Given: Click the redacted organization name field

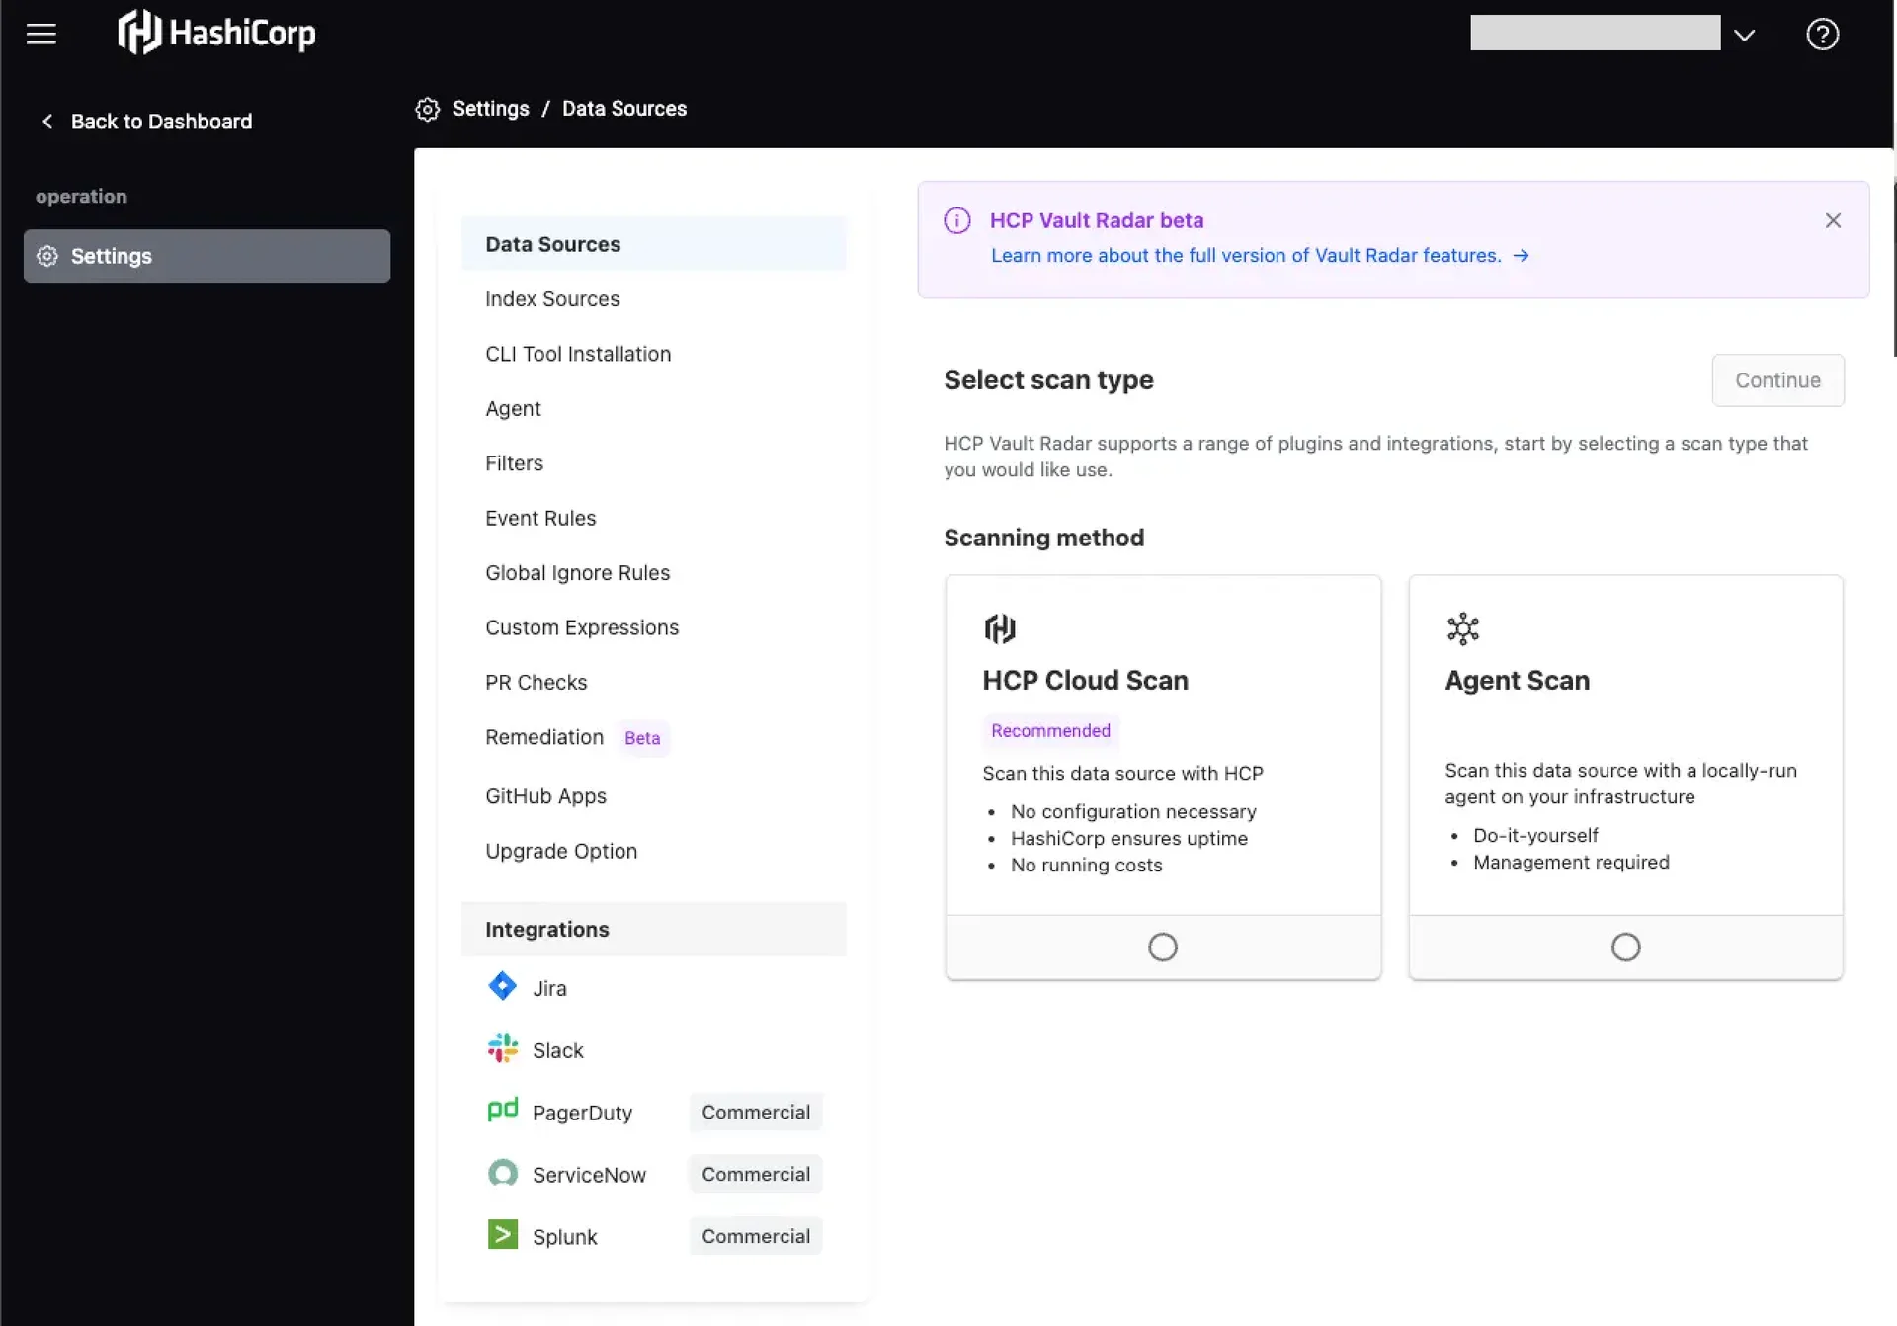Looking at the screenshot, I should 1594,33.
